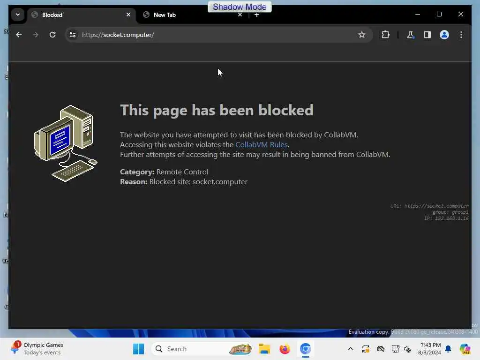
Task: Bookmark this page with the star icon
Action: click(361, 35)
